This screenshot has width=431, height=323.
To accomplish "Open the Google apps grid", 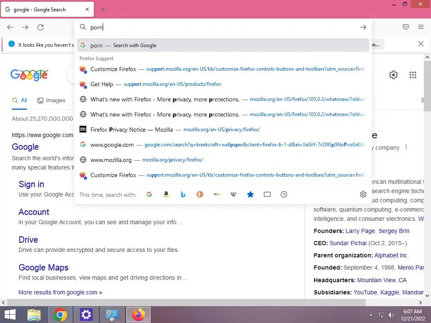I will [x=413, y=75].
